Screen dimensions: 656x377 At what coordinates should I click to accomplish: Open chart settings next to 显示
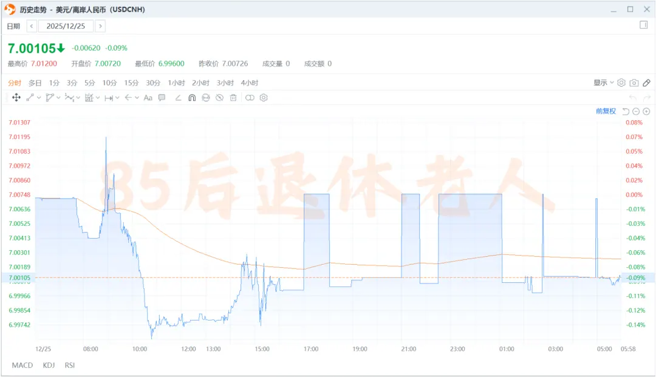click(x=621, y=83)
